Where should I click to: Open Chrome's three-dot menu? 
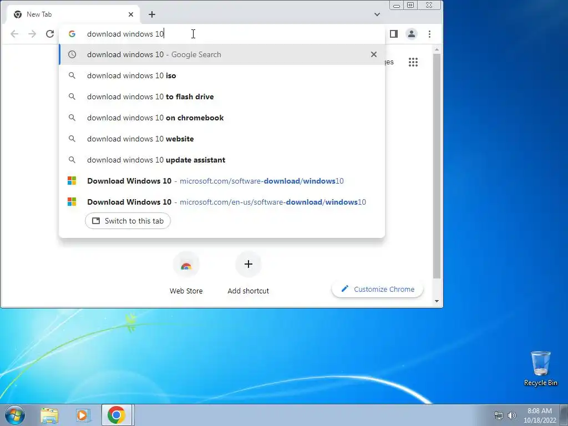(430, 34)
